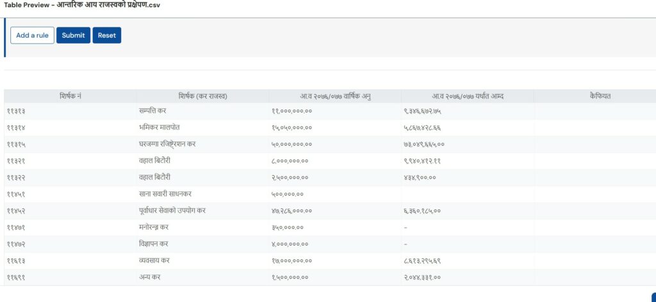
Task: Select cell विज्ञापन कर
Action: click(x=203, y=244)
